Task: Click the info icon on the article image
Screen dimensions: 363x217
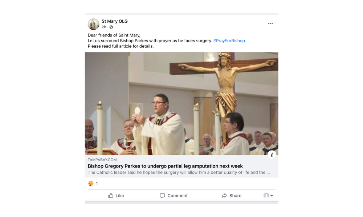Action: (x=272, y=155)
